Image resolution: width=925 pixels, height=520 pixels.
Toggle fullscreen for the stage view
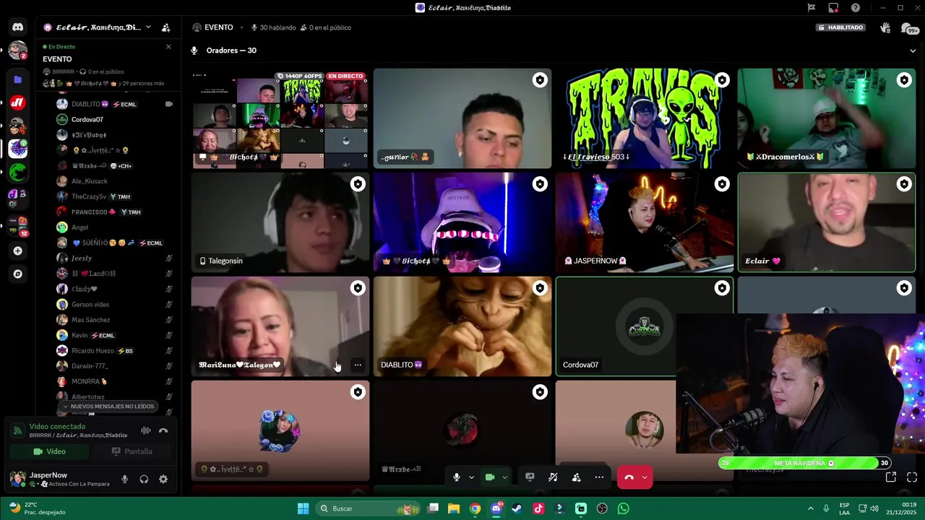point(912,477)
